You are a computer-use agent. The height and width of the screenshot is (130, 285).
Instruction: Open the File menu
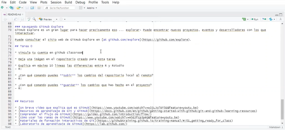click(4, 2)
